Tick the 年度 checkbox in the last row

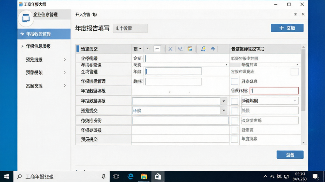(235, 139)
